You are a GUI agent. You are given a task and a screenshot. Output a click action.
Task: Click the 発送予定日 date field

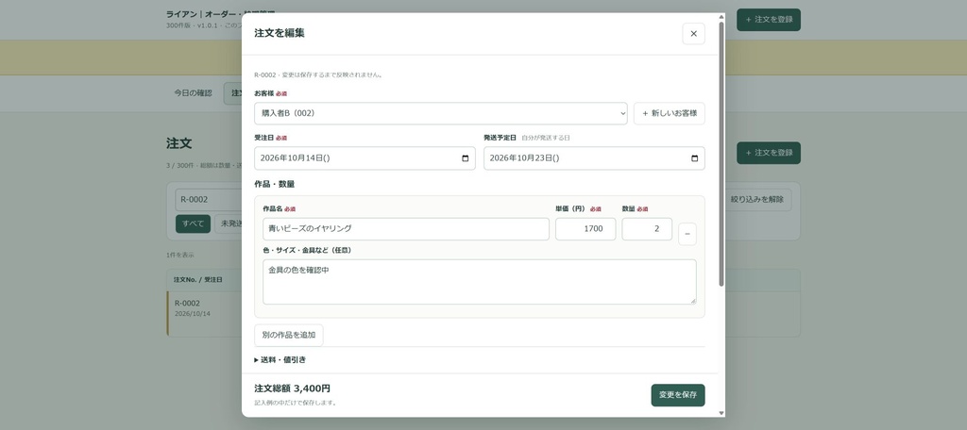point(594,158)
